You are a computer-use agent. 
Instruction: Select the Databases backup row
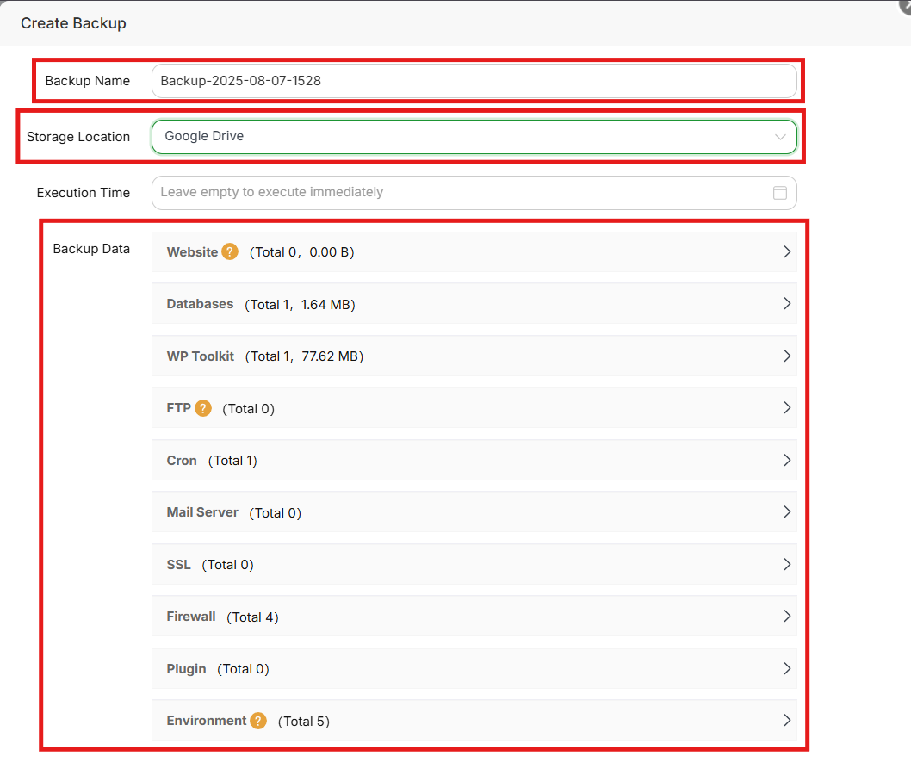point(474,304)
